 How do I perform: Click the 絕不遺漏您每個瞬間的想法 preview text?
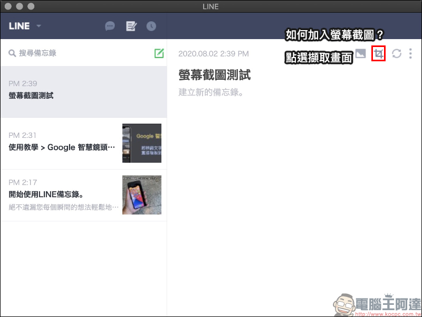[63, 207]
